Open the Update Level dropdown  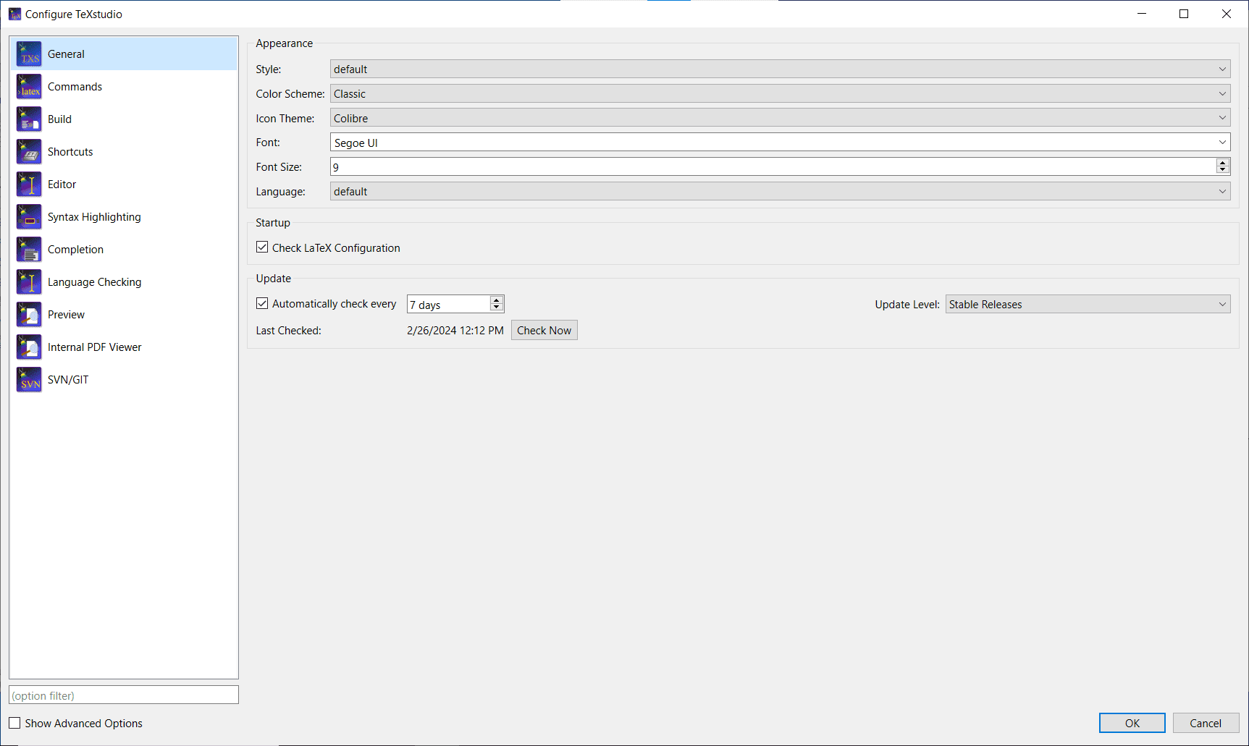(x=1088, y=305)
